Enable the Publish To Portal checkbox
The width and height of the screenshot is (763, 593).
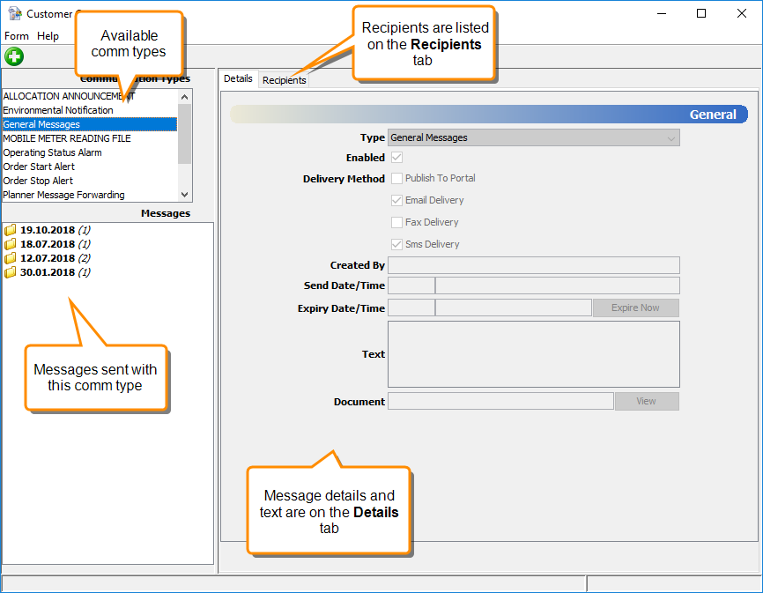pos(396,178)
